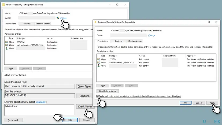Click Object Types button

pos(85,86)
